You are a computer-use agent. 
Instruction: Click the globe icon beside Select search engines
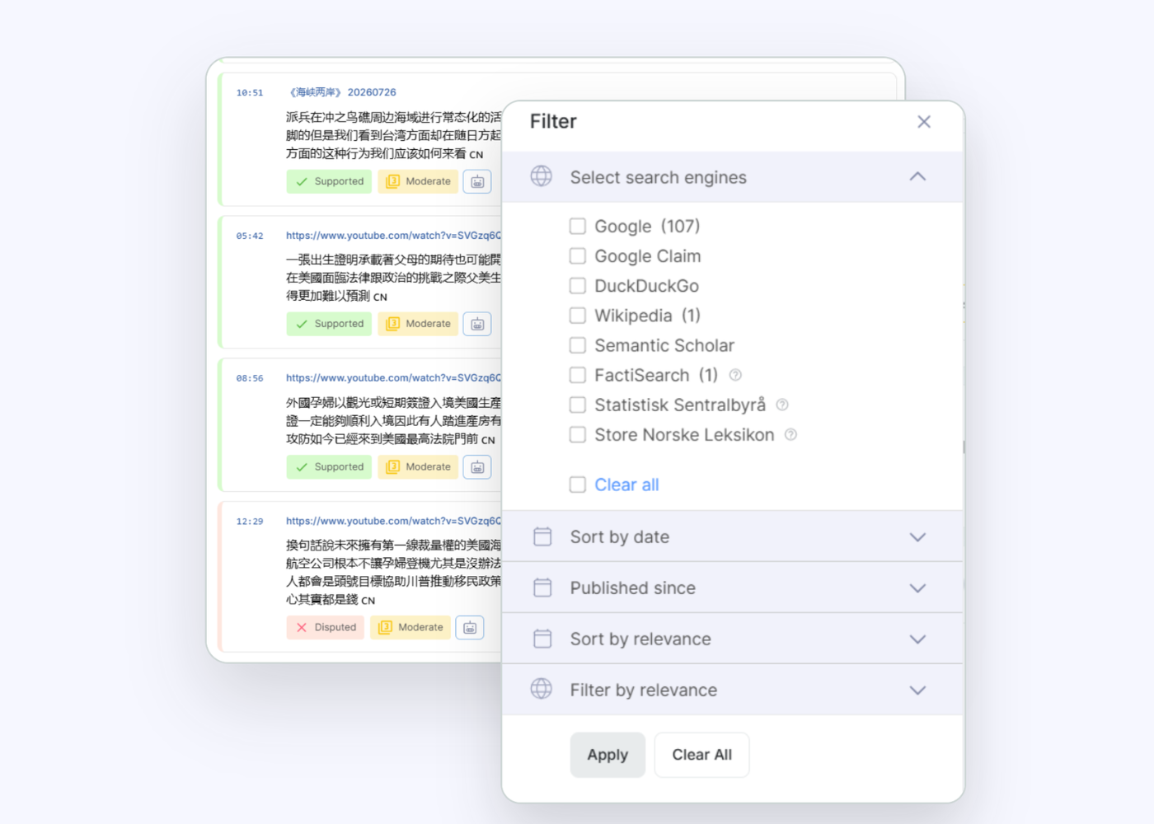click(542, 176)
